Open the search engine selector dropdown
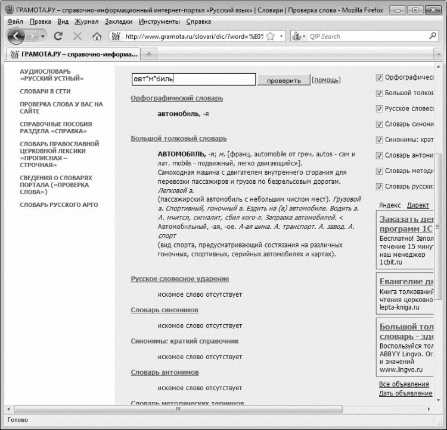Viewport: 447px width, 430px height. click(299, 36)
